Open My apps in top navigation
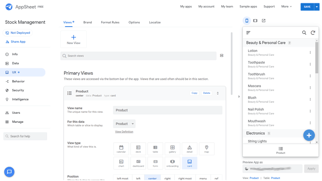The height and width of the screenshot is (181, 322). click(186, 7)
